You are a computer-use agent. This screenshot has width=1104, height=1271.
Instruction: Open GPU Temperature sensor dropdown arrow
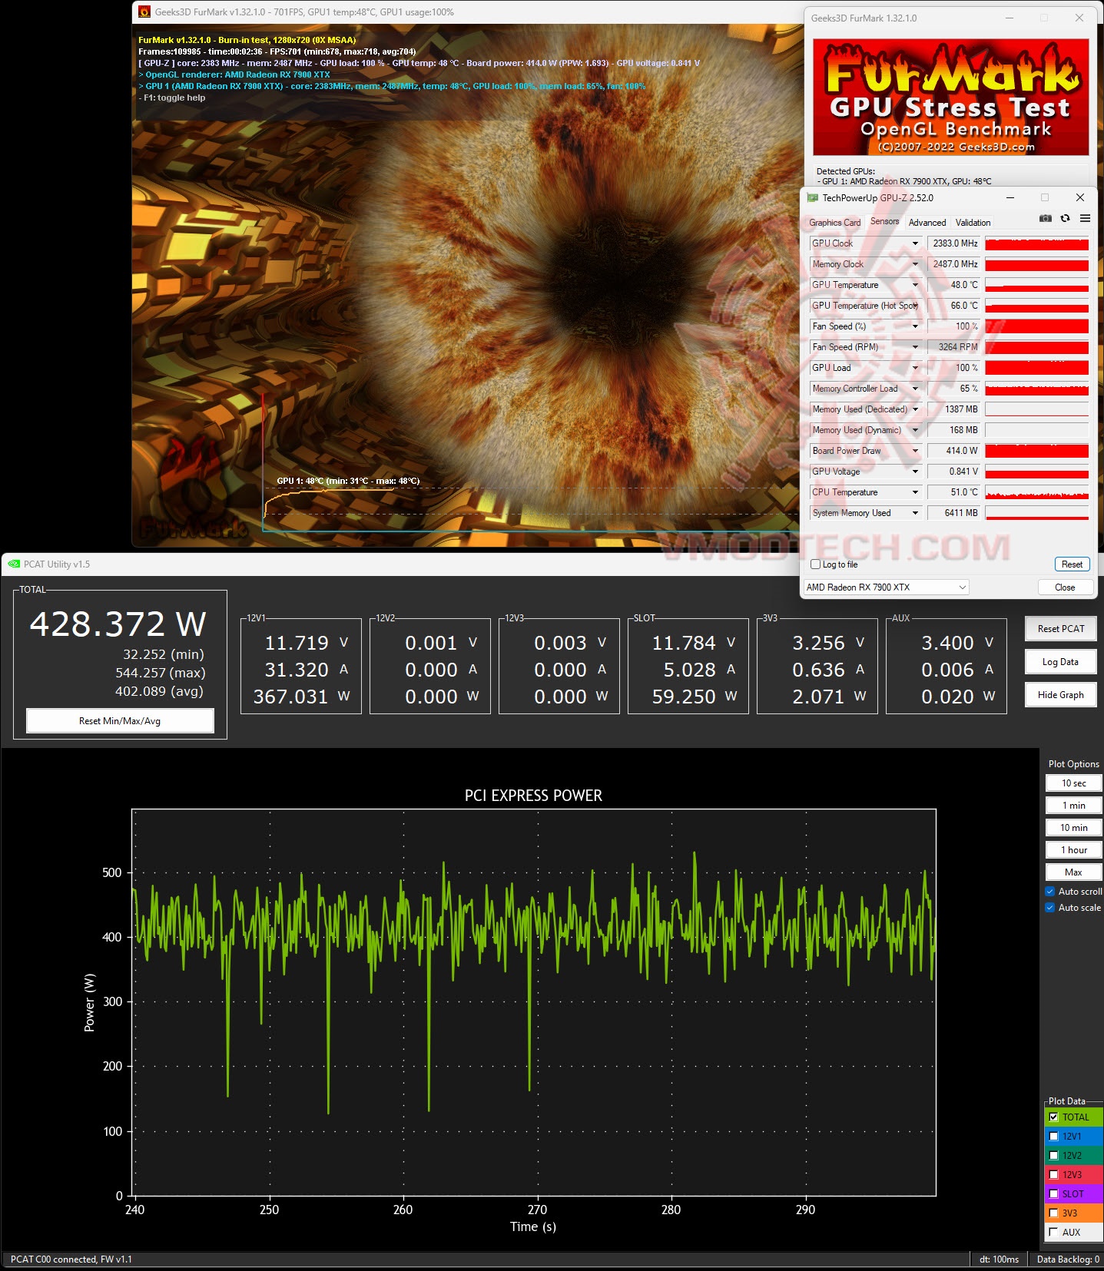[x=915, y=285]
